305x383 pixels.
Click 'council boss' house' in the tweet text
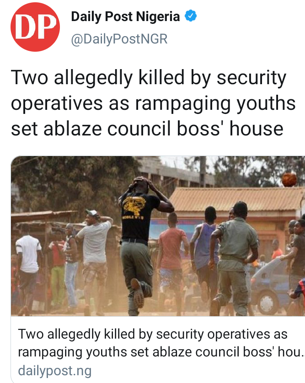tap(195, 129)
